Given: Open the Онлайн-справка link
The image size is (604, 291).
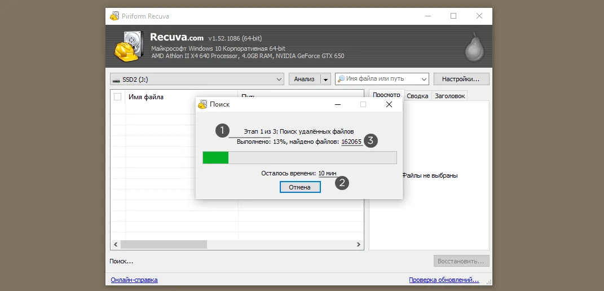Looking at the screenshot, I should [134, 280].
